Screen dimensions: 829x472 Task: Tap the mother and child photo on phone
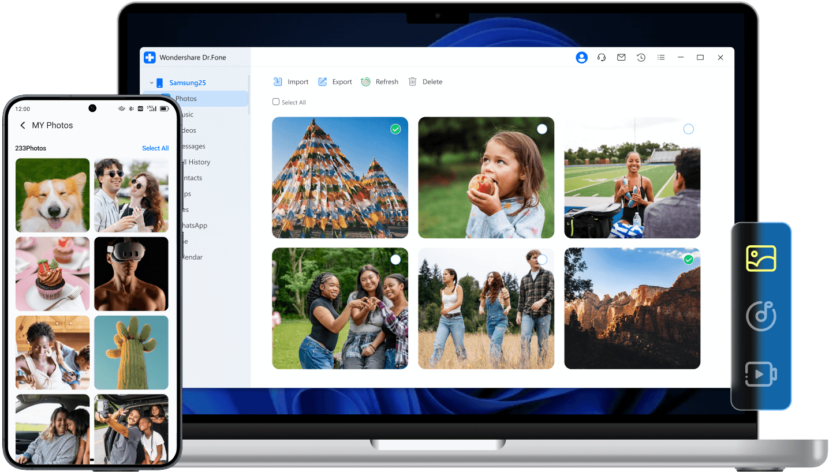[53, 353]
